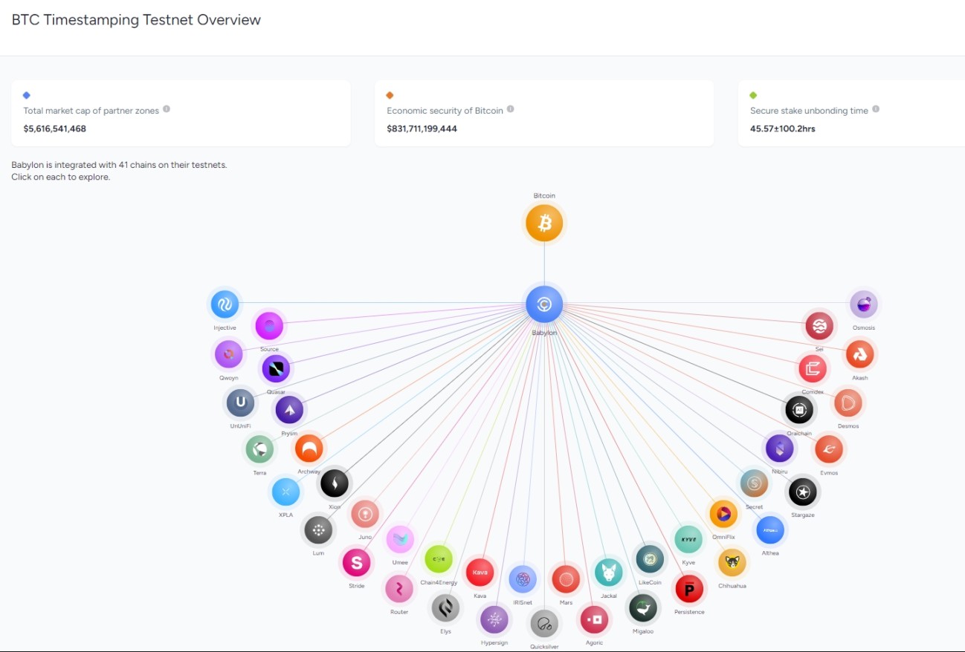Image resolution: width=965 pixels, height=652 pixels.
Task: Click info icon beside Economic security of Bitcoin
Action: click(511, 109)
